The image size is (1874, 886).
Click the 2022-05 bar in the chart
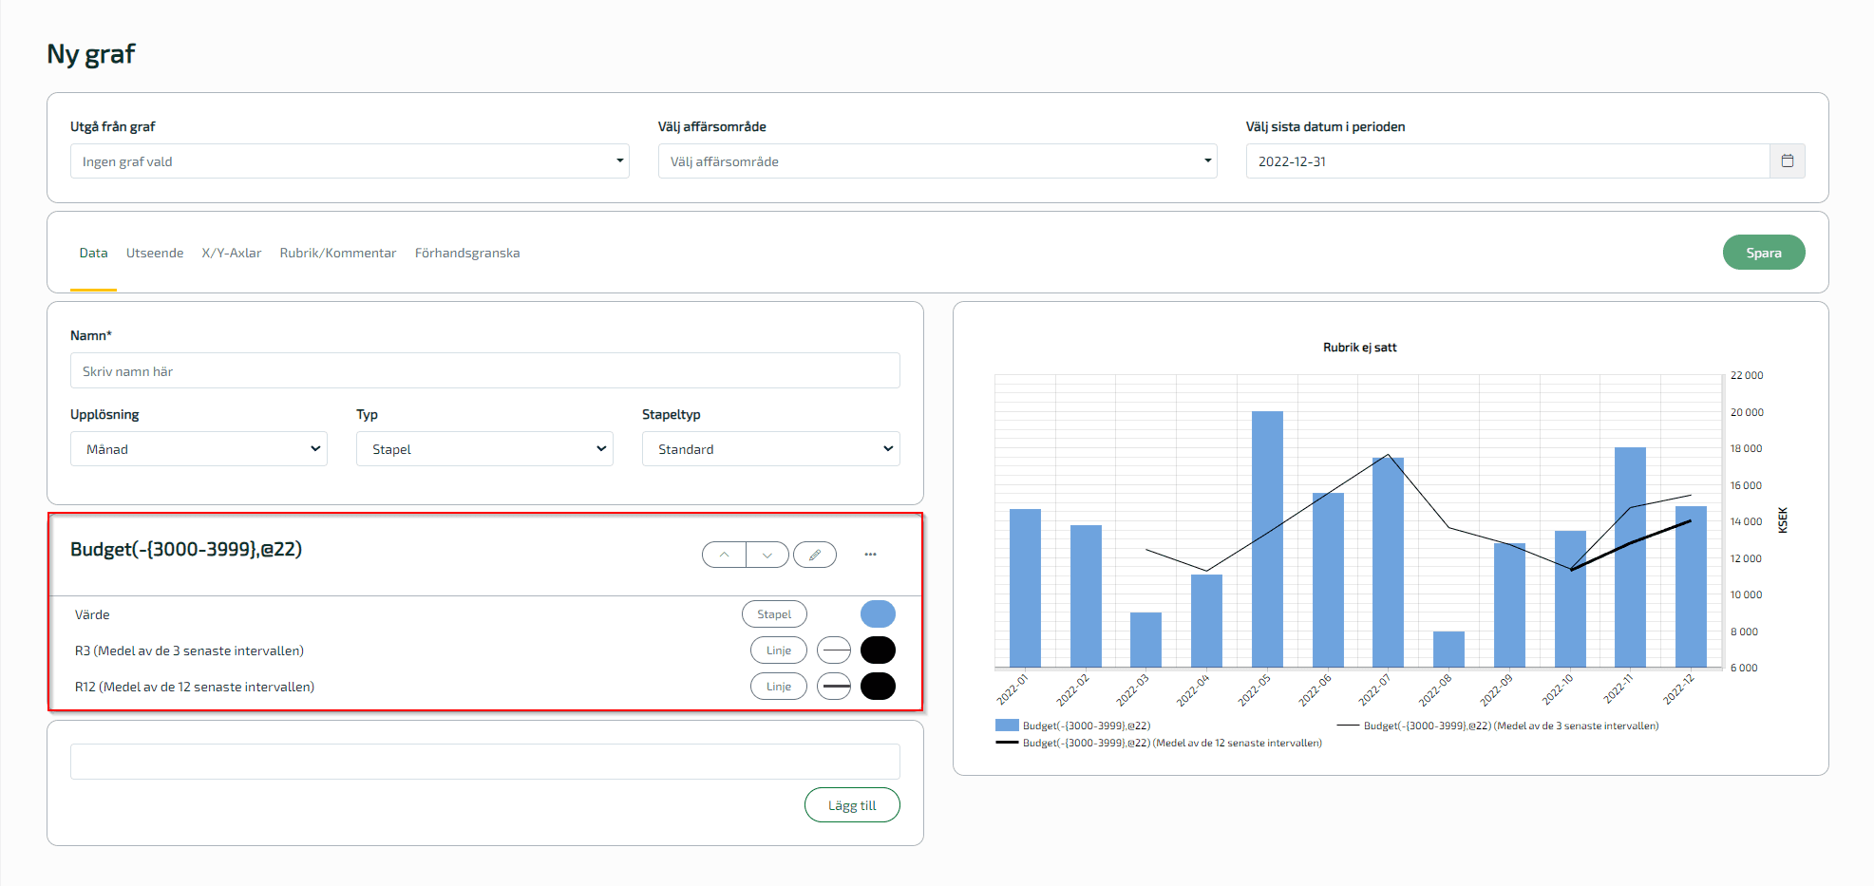coord(1267,539)
